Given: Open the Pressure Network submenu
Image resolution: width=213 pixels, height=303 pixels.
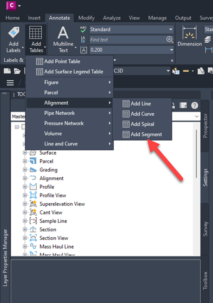Looking at the screenshot, I should click(x=69, y=123).
